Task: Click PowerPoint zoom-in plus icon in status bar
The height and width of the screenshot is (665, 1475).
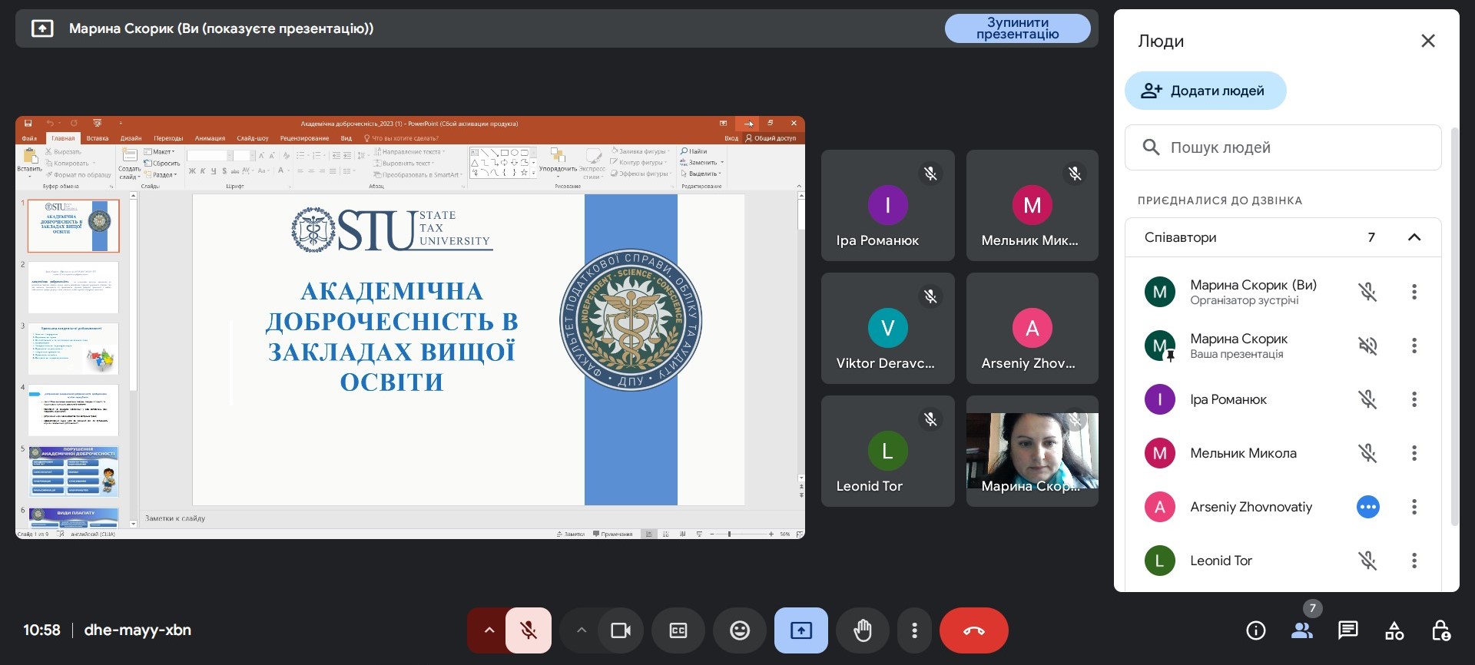Action: pyautogui.click(x=771, y=534)
